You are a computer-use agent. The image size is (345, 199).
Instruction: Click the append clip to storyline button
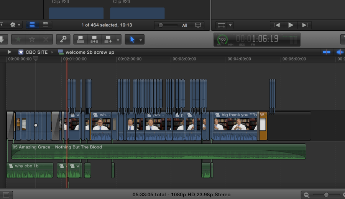107,39
